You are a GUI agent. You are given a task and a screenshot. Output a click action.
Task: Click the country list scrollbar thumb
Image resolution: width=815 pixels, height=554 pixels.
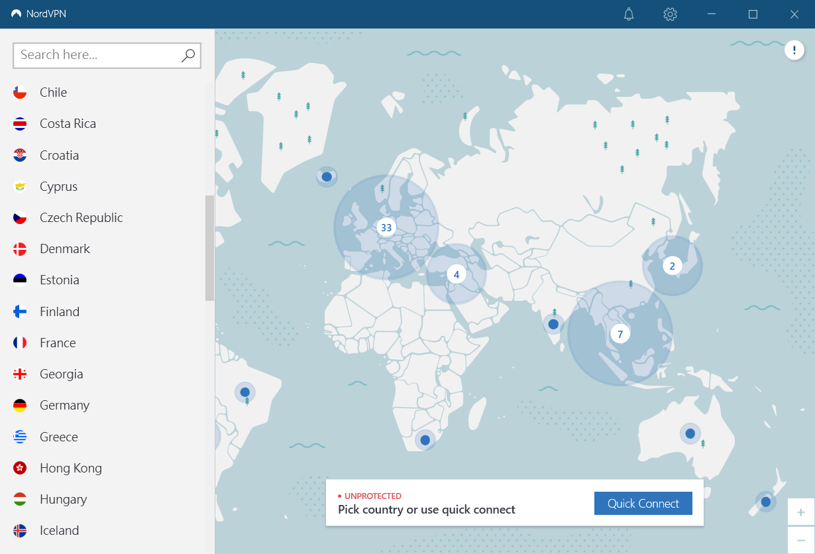[x=209, y=248]
